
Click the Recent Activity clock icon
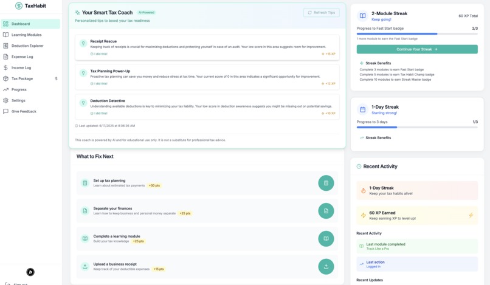(x=359, y=167)
